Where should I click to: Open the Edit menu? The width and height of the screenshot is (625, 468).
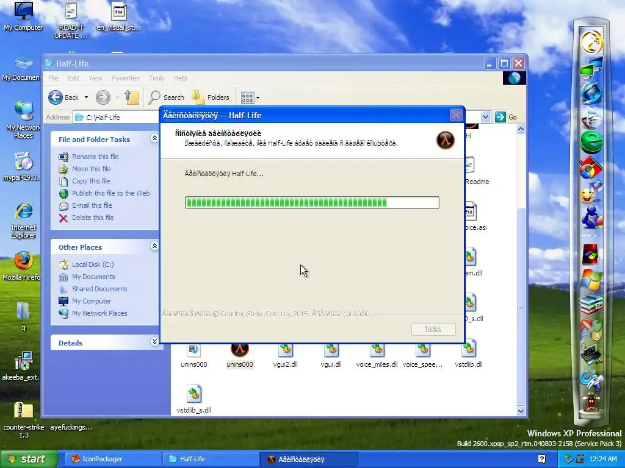click(x=73, y=78)
